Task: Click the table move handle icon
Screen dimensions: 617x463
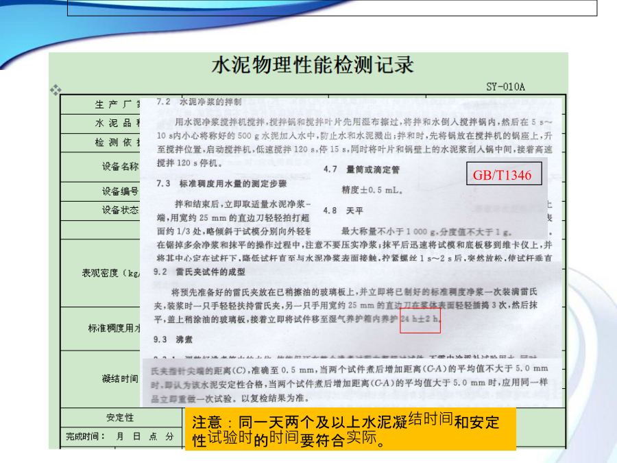Action: (x=56, y=90)
